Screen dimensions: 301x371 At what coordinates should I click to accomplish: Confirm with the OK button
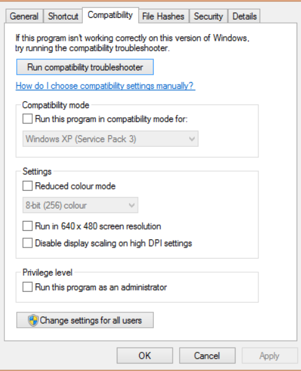coord(145,356)
